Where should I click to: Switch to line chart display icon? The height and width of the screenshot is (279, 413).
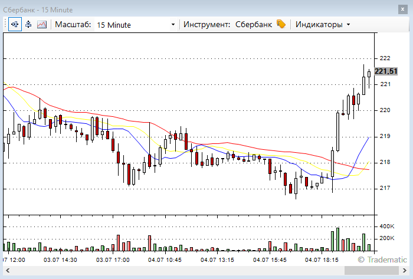[42, 24]
